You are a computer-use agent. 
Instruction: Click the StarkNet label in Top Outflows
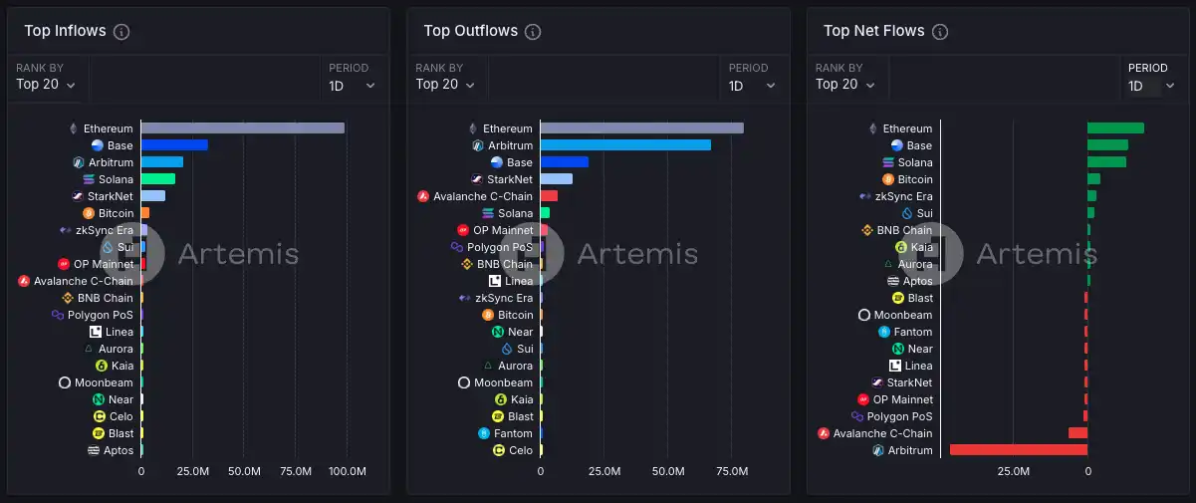(510, 179)
